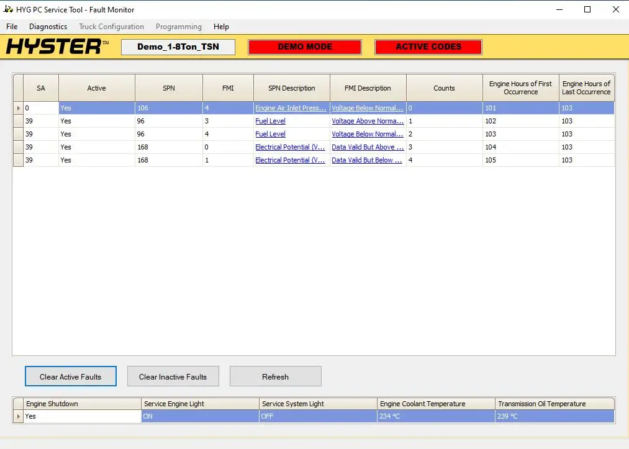This screenshot has height=449, width=629.
Task: Open the Data Valid But Below FMI link
Action: (368, 160)
